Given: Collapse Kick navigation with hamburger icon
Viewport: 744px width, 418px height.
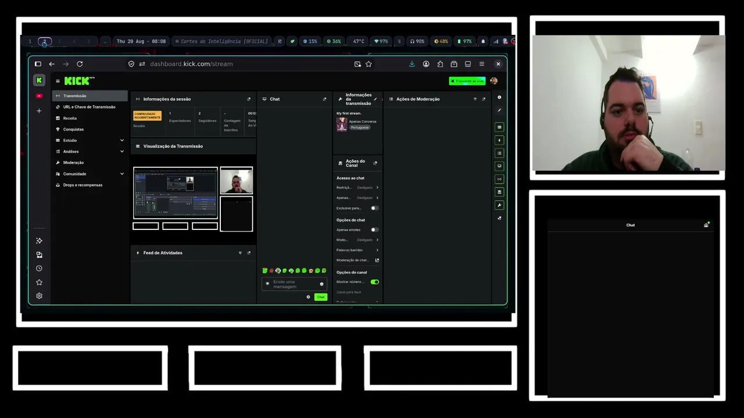Looking at the screenshot, I should click(58, 81).
